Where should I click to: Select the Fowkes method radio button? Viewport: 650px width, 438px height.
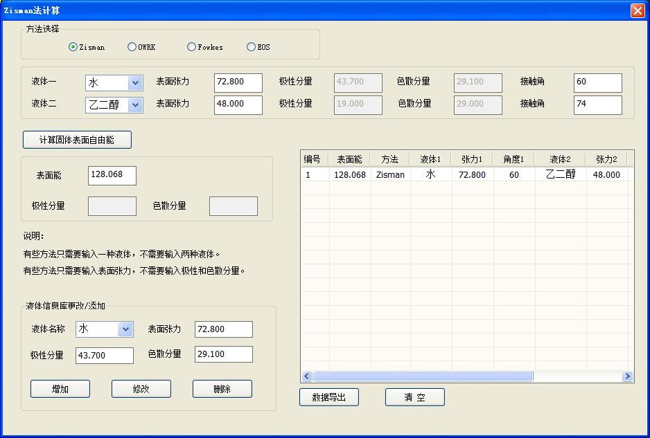(x=190, y=47)
